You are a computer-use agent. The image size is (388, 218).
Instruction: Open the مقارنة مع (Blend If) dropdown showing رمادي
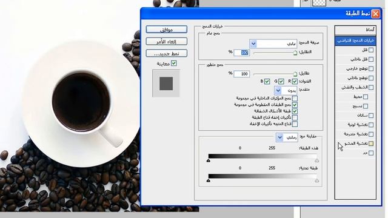(287, 137)
